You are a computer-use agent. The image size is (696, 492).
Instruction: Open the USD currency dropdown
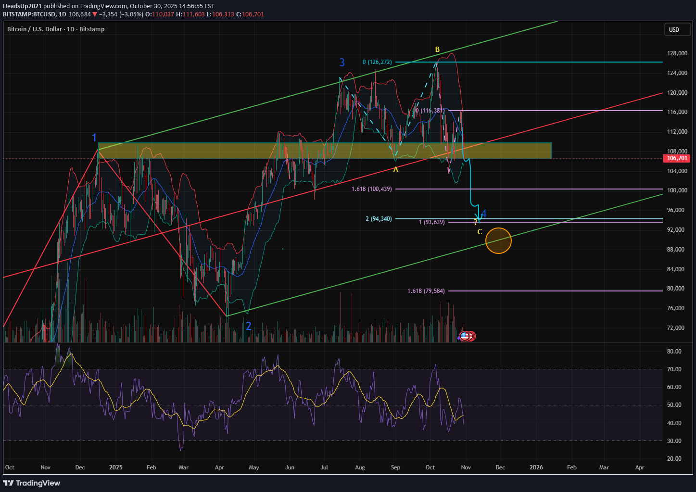coord(674,30)
